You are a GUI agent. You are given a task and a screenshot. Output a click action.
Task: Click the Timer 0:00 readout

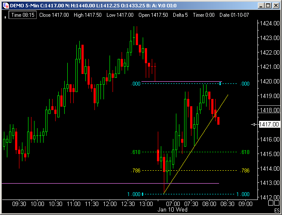tap(204, 15)
